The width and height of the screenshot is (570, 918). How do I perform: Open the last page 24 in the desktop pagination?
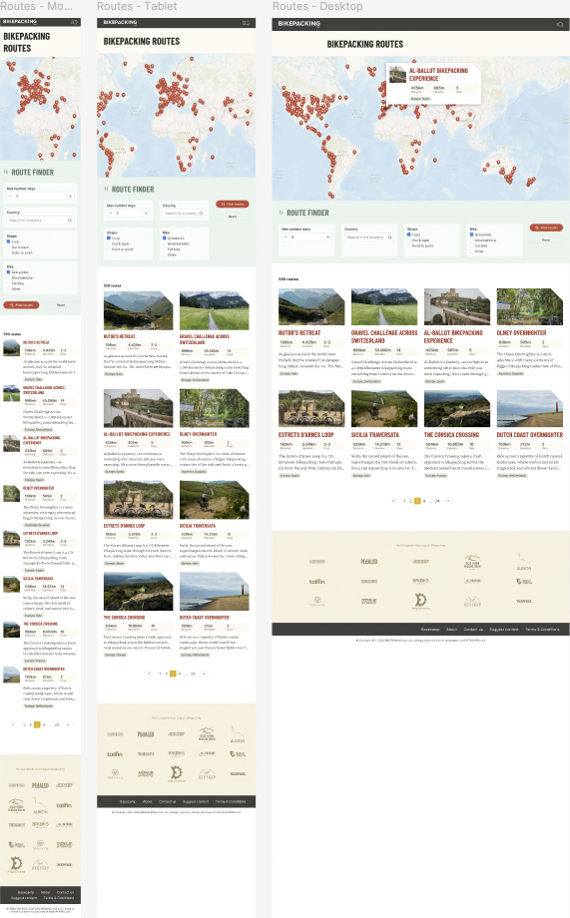click(x=437, y=501)
